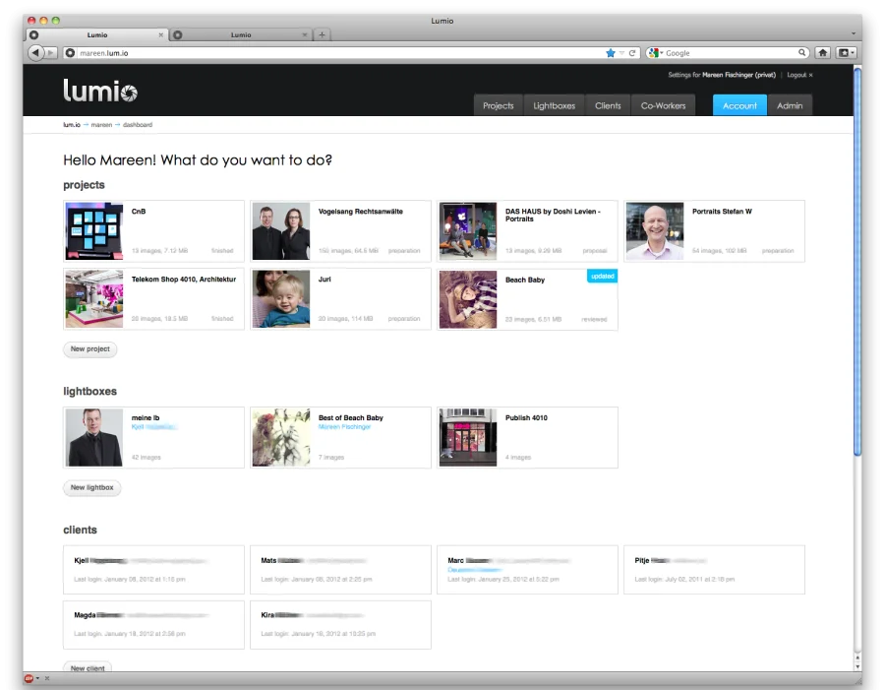
Task: Click the search magnifier in Google box
Action: [802, 53]
